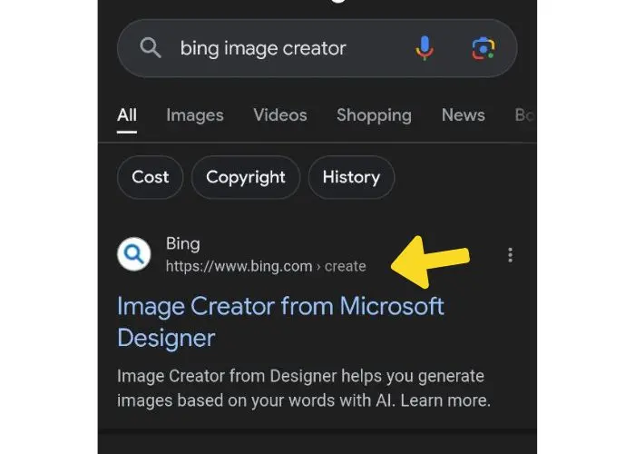
Task: Tap the magnifier search icon in search bar
Action: coord(151,48)
